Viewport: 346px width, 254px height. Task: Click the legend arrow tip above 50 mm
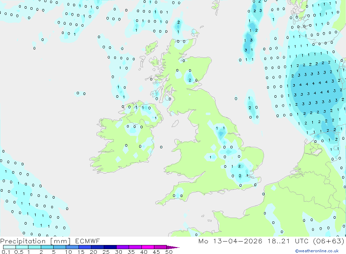pyautogui.click(x=173, y=247)
